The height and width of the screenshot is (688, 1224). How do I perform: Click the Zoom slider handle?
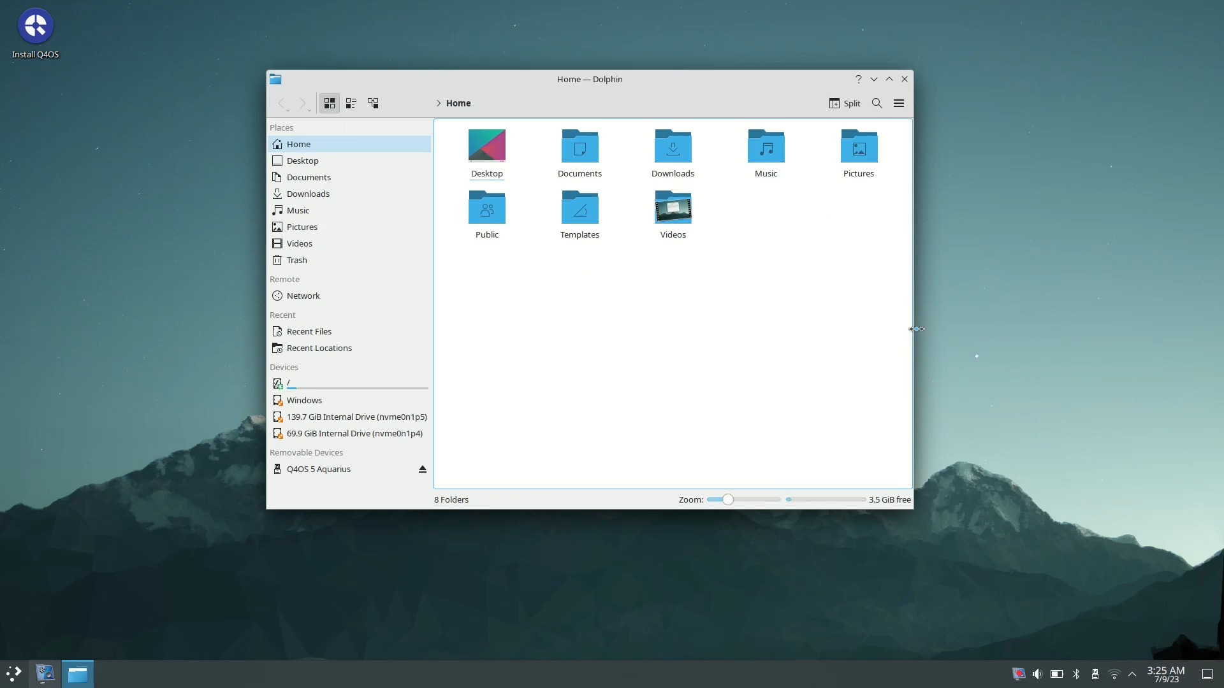(x=727, y=499)
